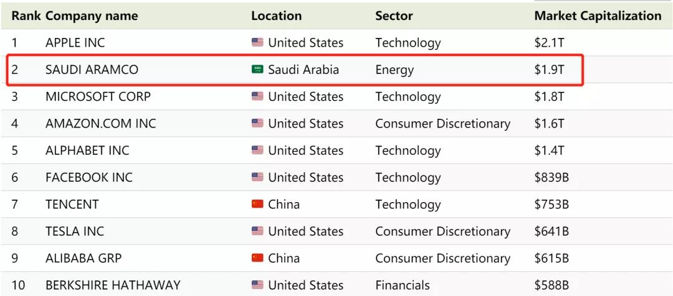Click the China flag in Alibaba row
This screenshot has width=673, height=296.
pos(257,258)
